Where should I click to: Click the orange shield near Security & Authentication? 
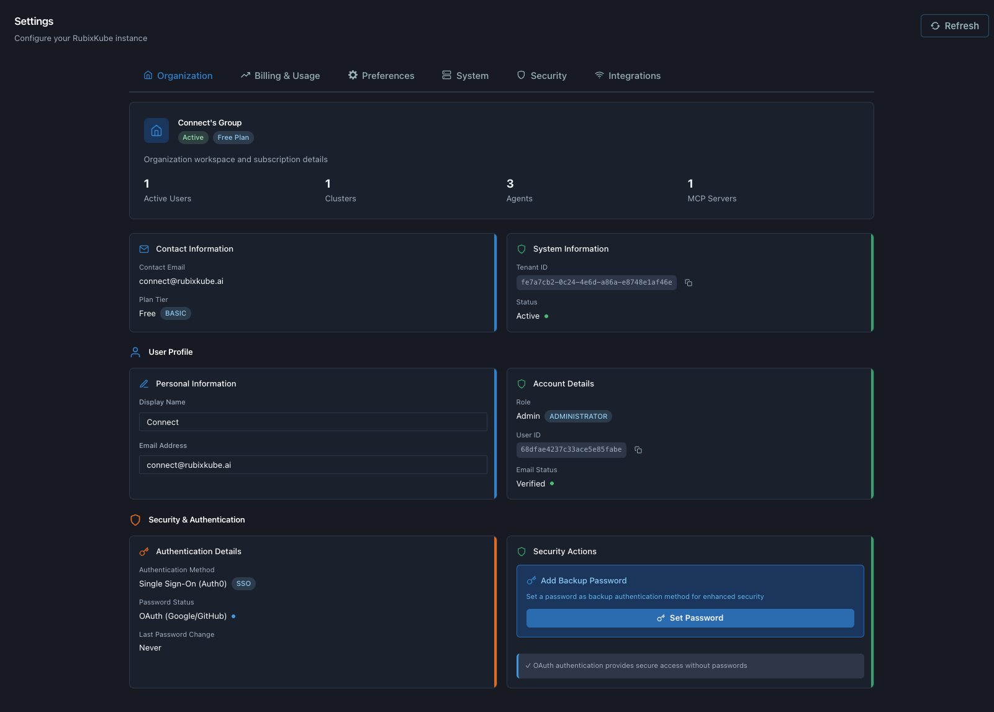pyautogui.click(x=135, y=520)
